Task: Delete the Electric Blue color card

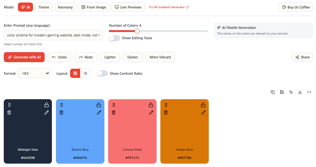Action: [x=61, y=112]
